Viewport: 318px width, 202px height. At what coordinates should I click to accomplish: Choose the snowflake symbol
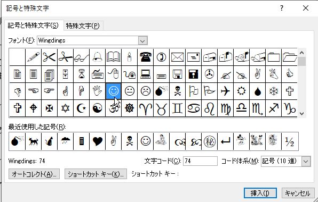click(x=273, y=91)
